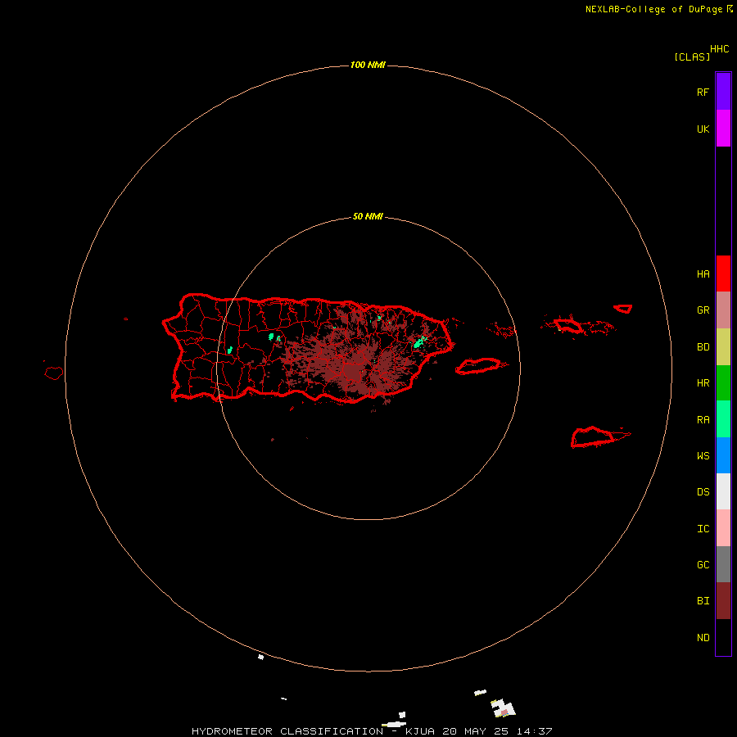Viewport: 737px width, 737px height.
Task: Click the green rain echo near eastern coast
Action: 419,341
